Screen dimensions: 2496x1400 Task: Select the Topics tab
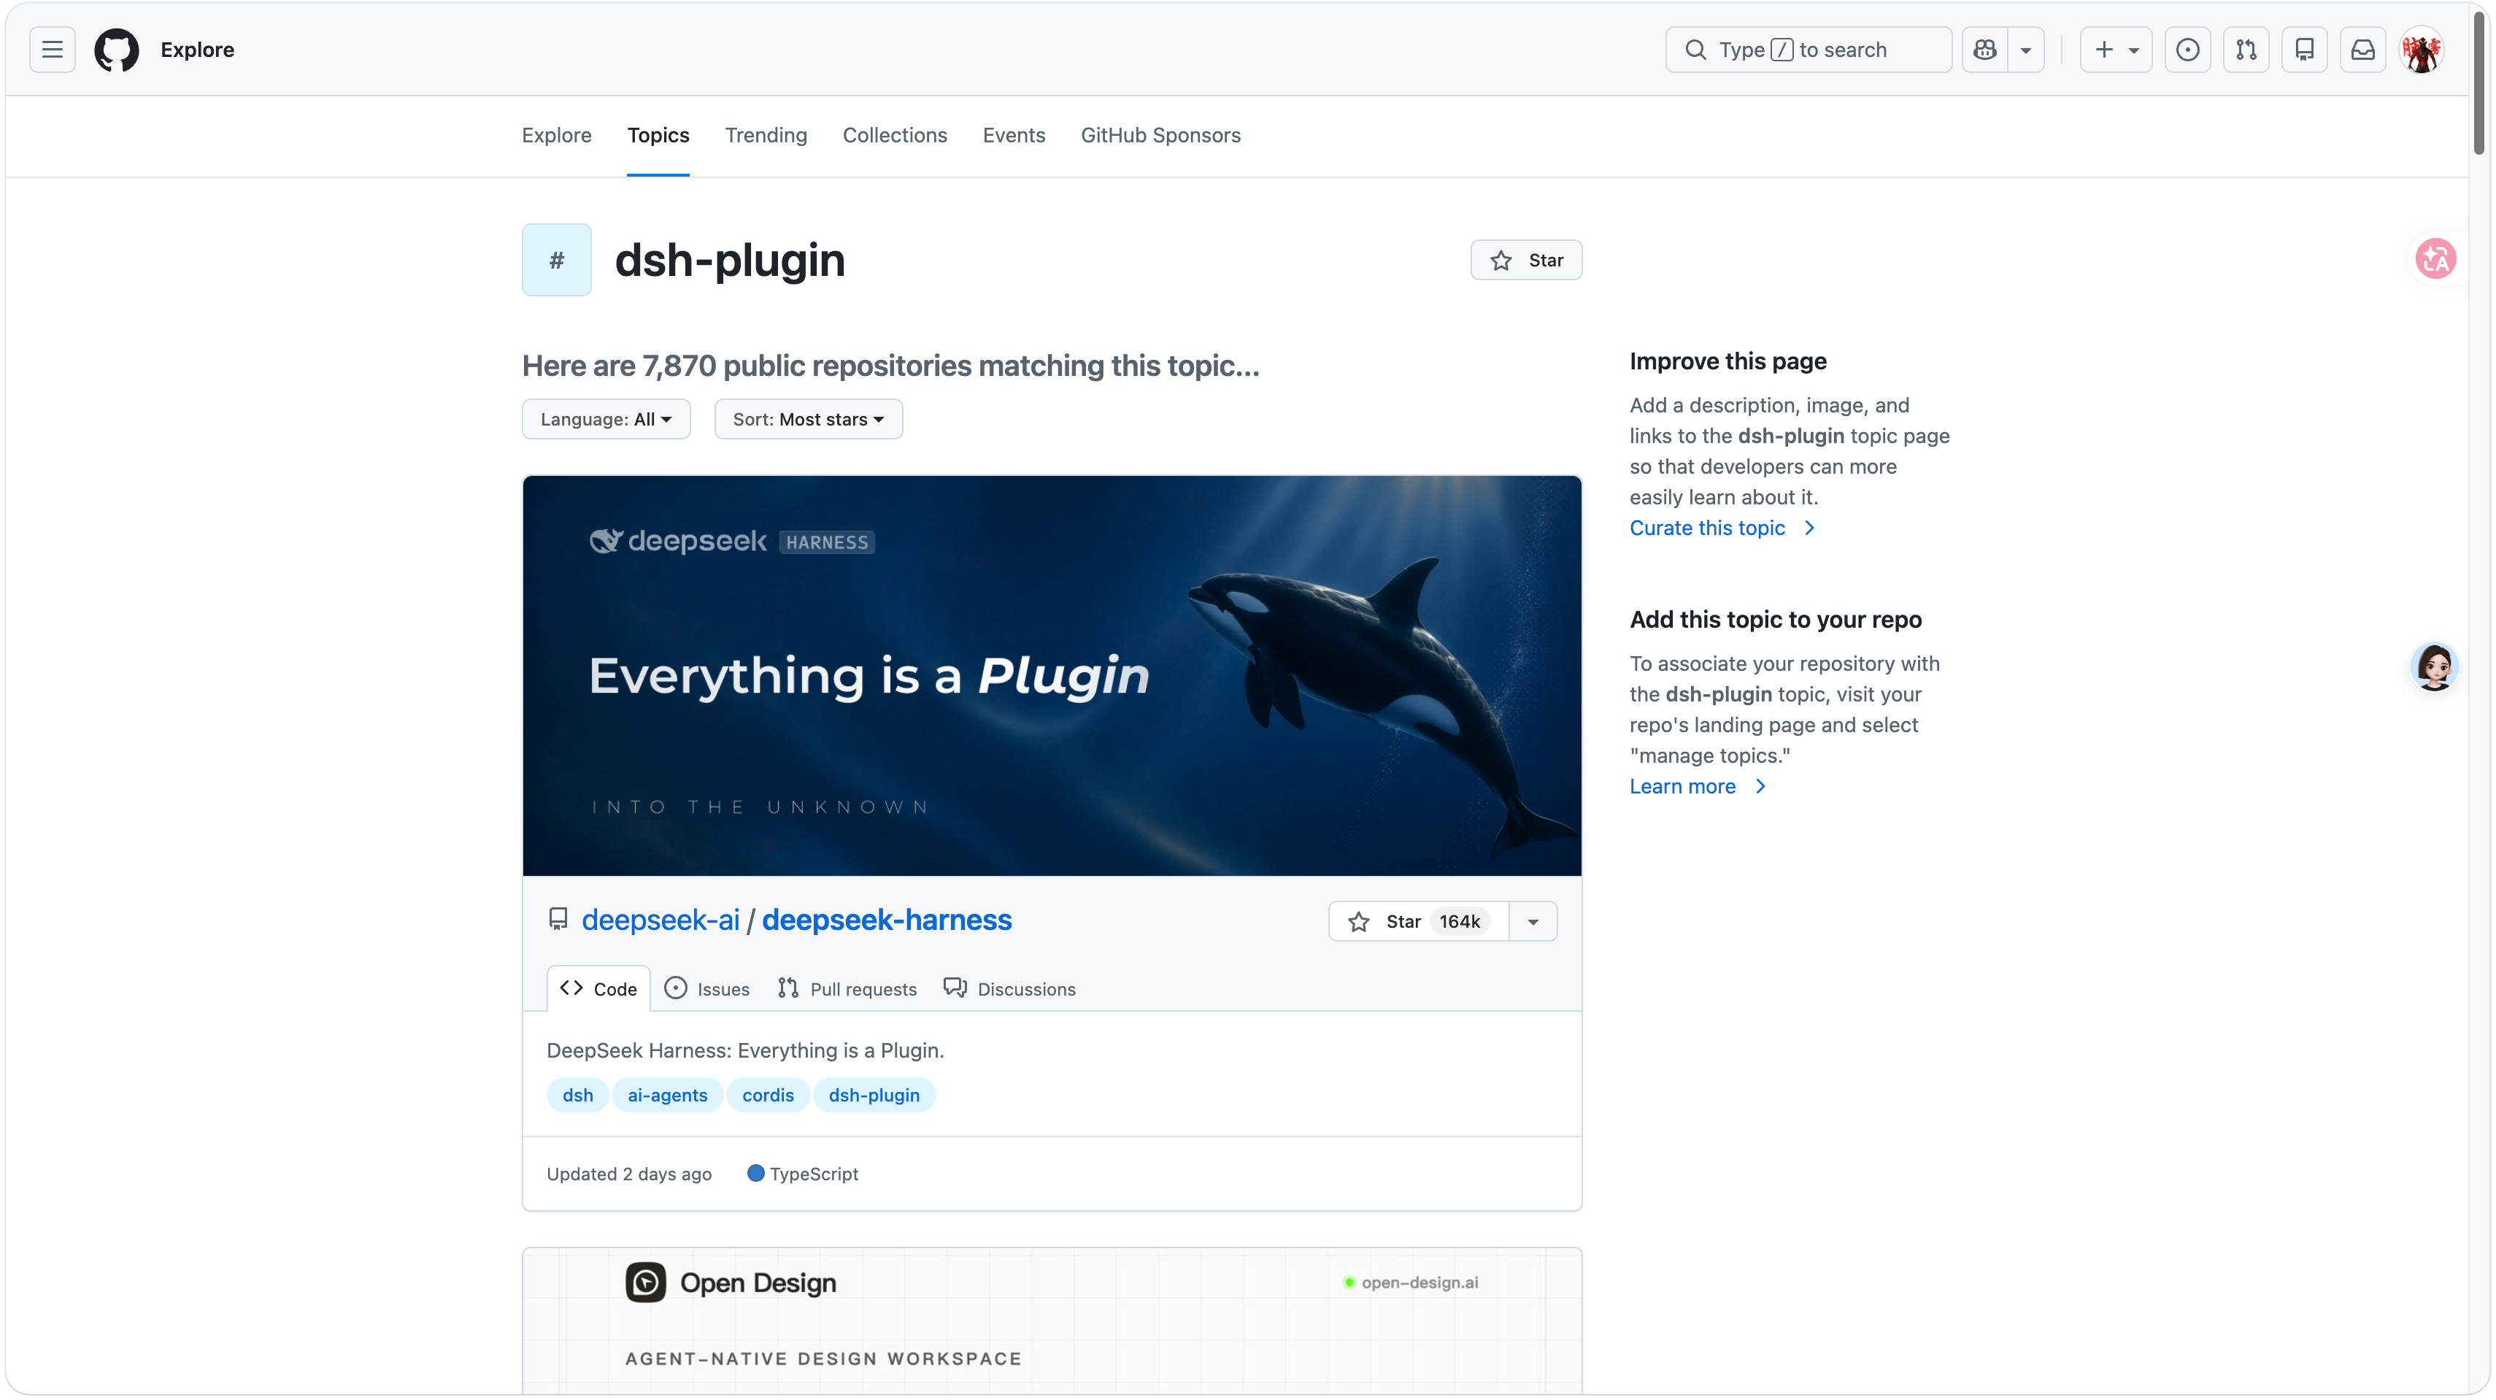(x=658, y=136)
